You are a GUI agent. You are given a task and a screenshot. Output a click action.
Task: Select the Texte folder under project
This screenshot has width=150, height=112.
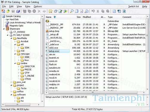tap(24, 88)
